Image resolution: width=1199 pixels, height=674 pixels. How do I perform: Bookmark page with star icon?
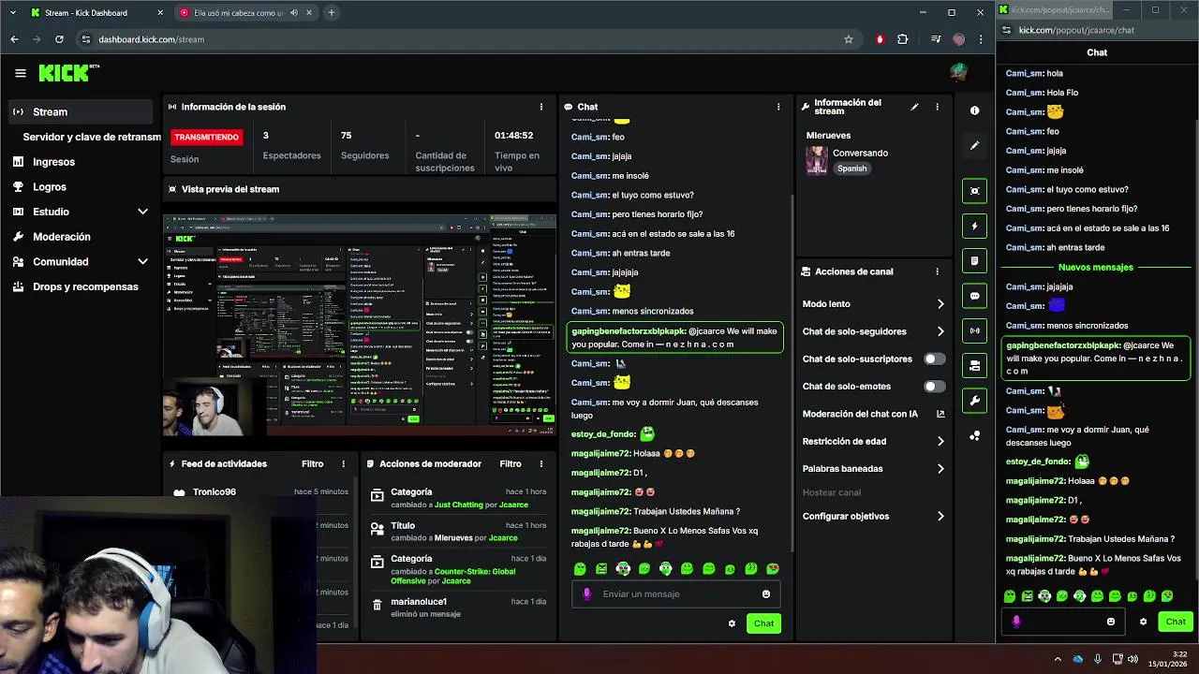tap(849, 39)
